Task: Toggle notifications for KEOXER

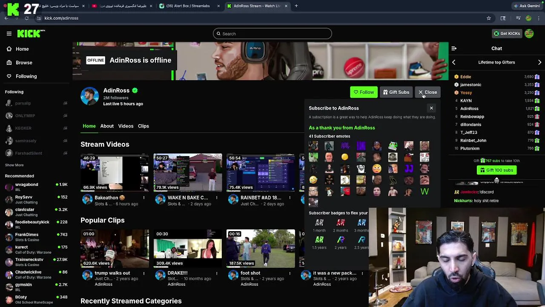Action: [x=65, y=128]
